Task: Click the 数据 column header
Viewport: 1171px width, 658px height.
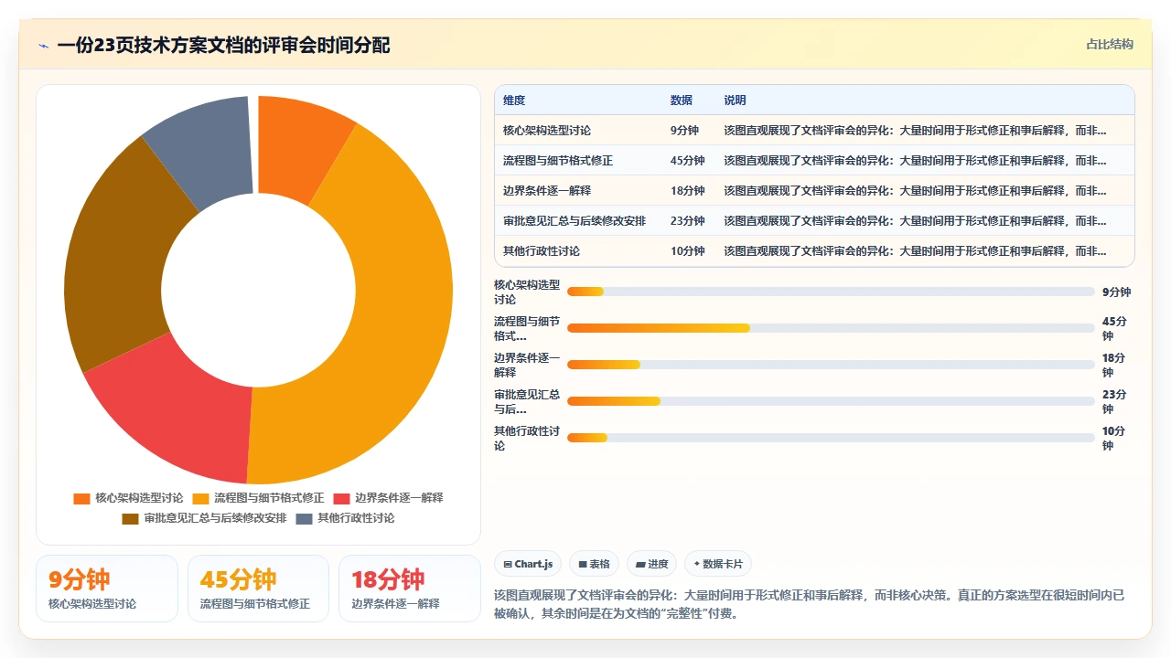Action: [x=682, y=101]
